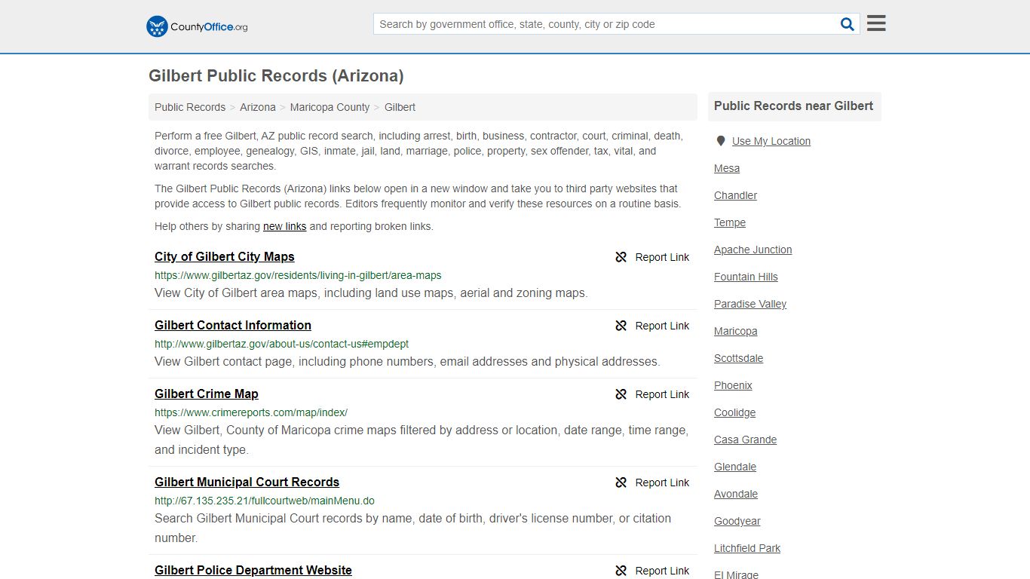The height and width of the screenshot is (579, 1030).
Task: Go to Fountain Hills public records
Action: tap(746, 277)
